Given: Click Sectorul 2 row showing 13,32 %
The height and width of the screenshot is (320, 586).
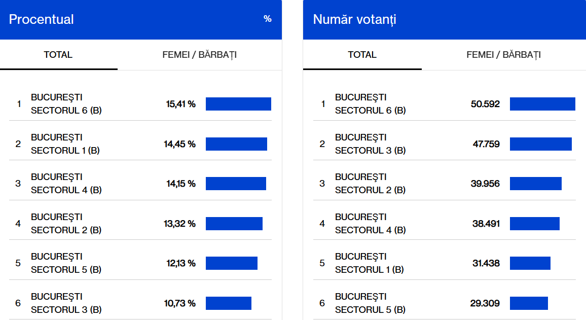Looking at the screenshot, I should click(x=66, y=224).
